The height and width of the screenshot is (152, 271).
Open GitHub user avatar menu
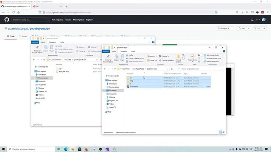(x=264, y=20)
